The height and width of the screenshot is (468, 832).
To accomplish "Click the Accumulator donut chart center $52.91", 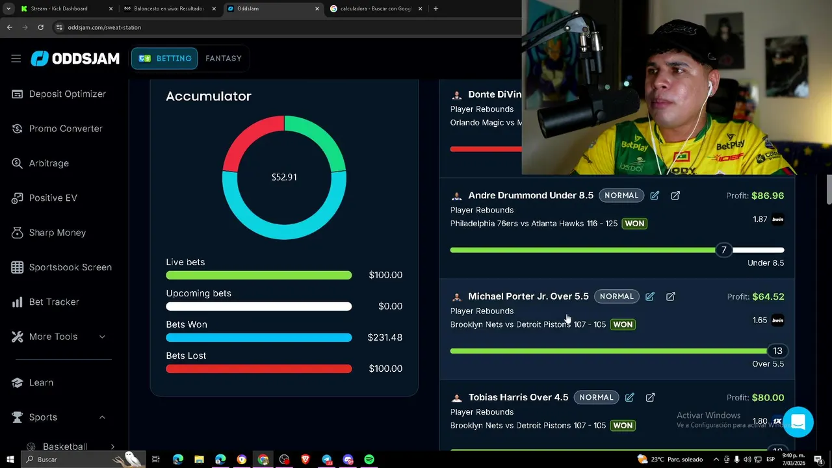I will (x=284, y=177).
